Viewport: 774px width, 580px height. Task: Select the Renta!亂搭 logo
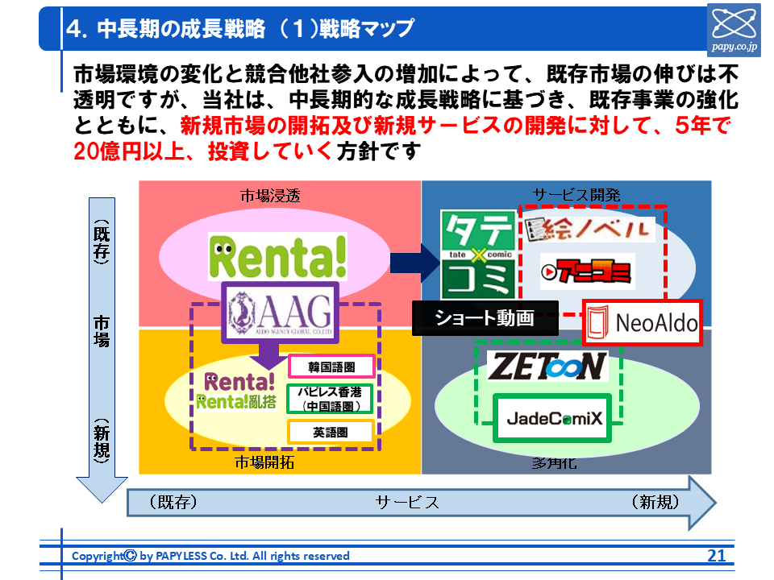click(x=236, y=402)
